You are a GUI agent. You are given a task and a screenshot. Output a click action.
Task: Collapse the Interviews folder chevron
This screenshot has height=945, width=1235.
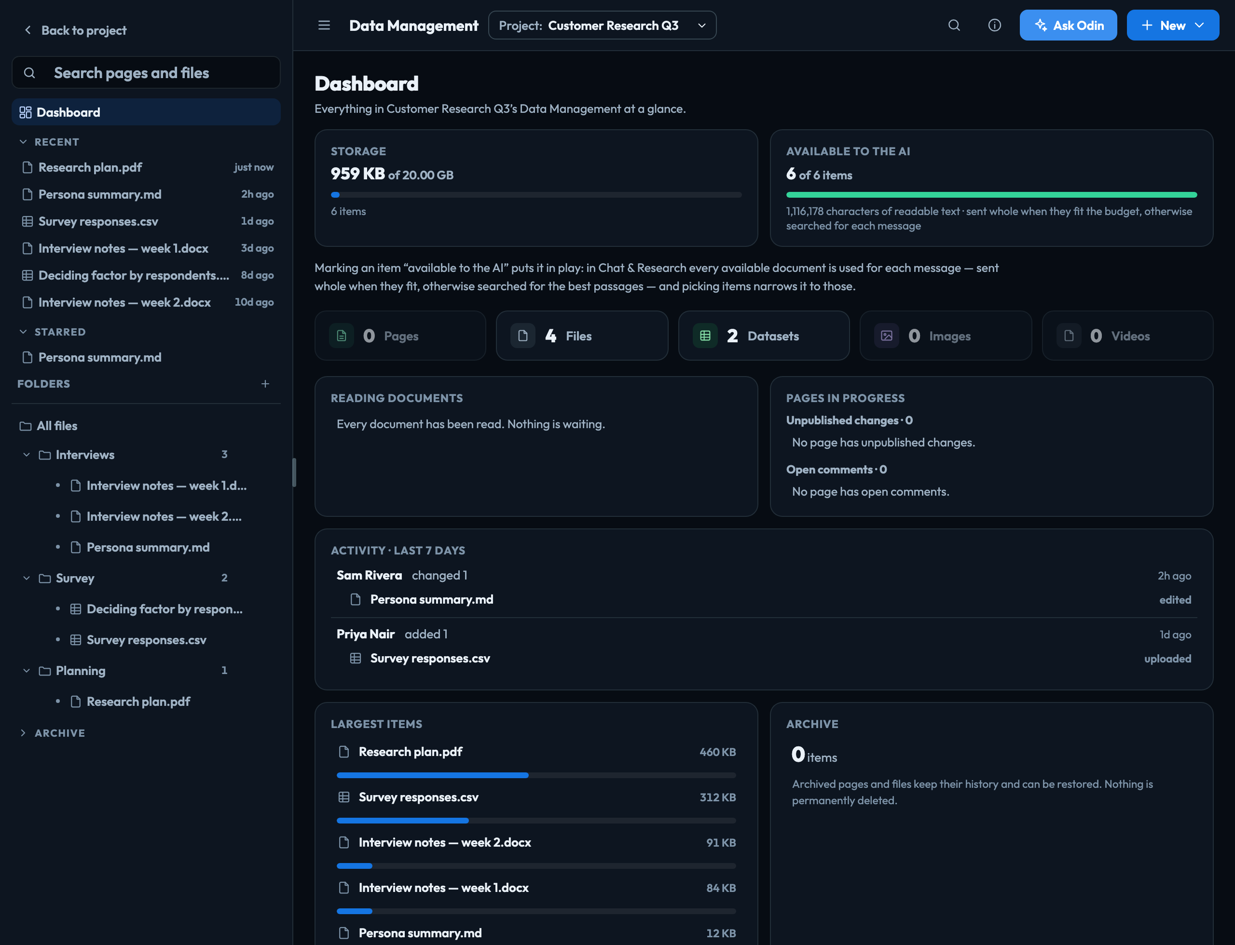pyautogui.click(x=27, y=455)
